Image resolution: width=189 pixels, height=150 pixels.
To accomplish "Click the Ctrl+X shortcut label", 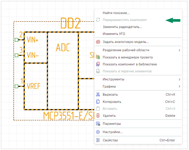I will click(170, 94).
